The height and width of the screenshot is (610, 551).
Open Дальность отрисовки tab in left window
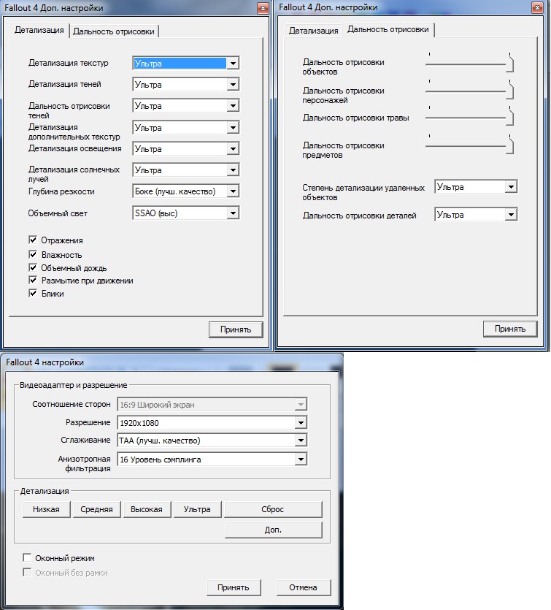[114, 31]
